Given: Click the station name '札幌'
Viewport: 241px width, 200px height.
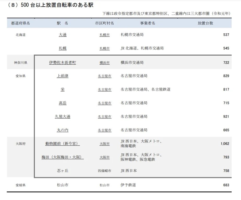Looking at the screenshot, I should pos(63,48).
